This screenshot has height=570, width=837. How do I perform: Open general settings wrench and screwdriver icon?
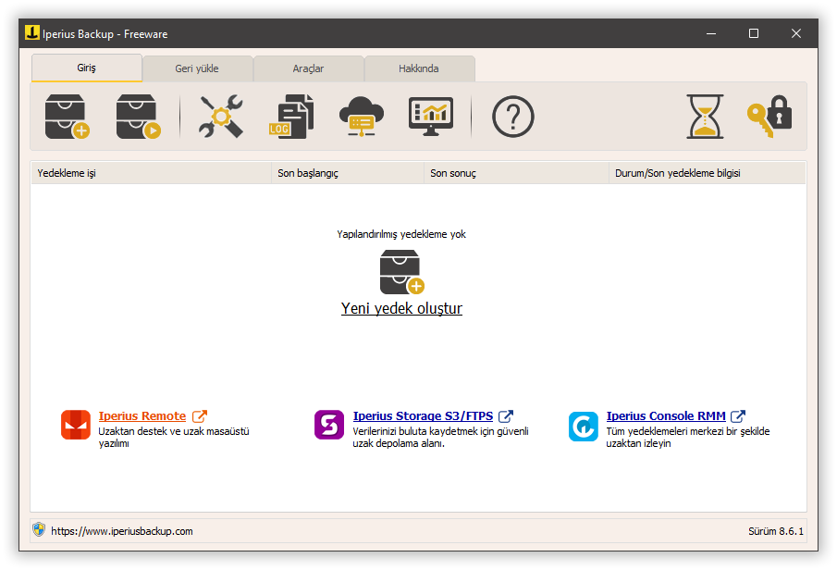point(221,117)
